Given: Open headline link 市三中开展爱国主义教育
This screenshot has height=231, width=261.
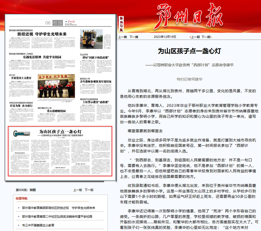Looking at the screenshot, I should tap(38, 225).
